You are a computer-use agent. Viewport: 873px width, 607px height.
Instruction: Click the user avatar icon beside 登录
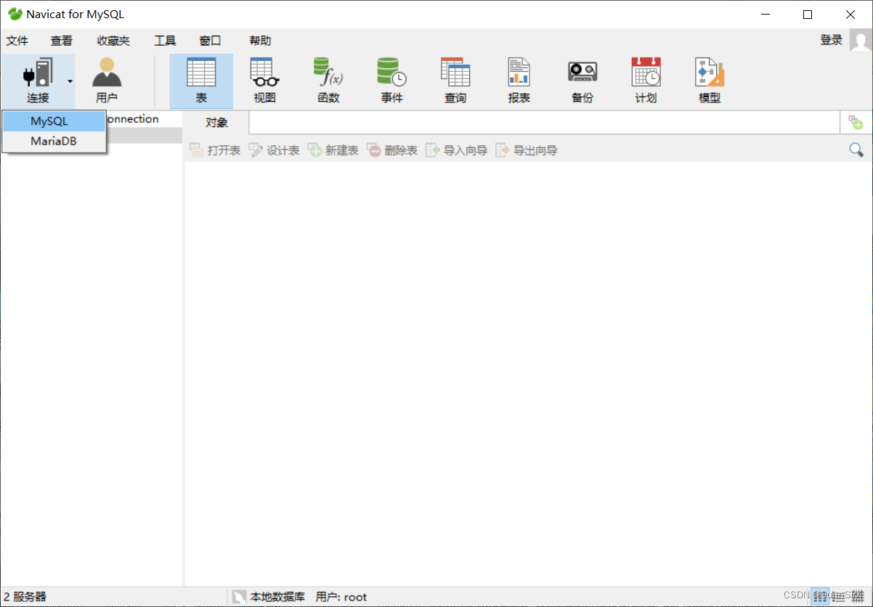(x=861, y=40)
